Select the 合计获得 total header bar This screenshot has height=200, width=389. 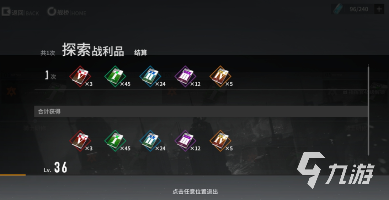coord(201,111)
